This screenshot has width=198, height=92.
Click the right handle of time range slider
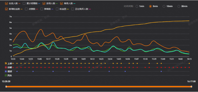click(x=191, y=87)
